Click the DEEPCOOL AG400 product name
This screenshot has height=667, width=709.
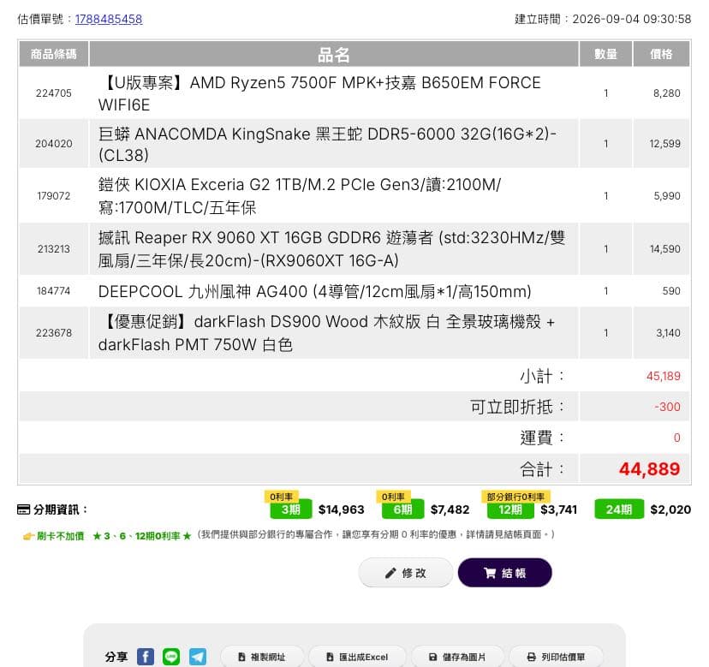[x=315, y=291]
